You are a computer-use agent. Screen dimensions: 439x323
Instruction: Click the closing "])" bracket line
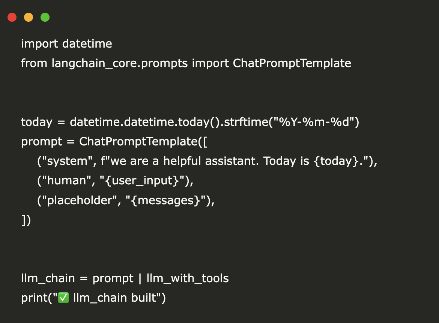26,220
